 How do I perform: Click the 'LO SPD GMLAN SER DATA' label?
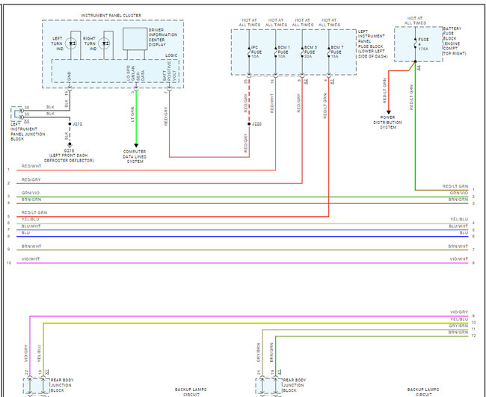click(135, 74)
